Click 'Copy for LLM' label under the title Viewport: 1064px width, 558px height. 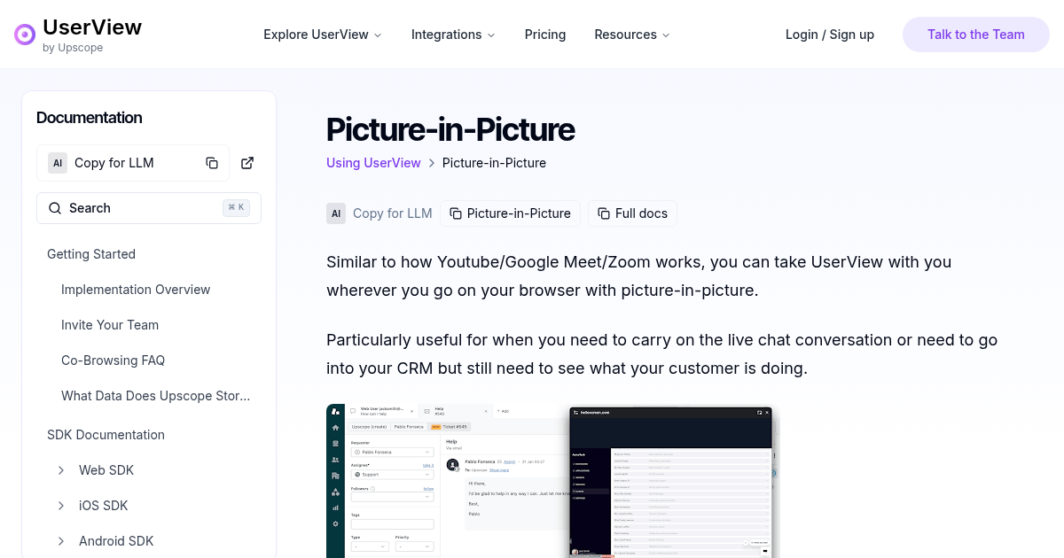click(x=393, y=213)
